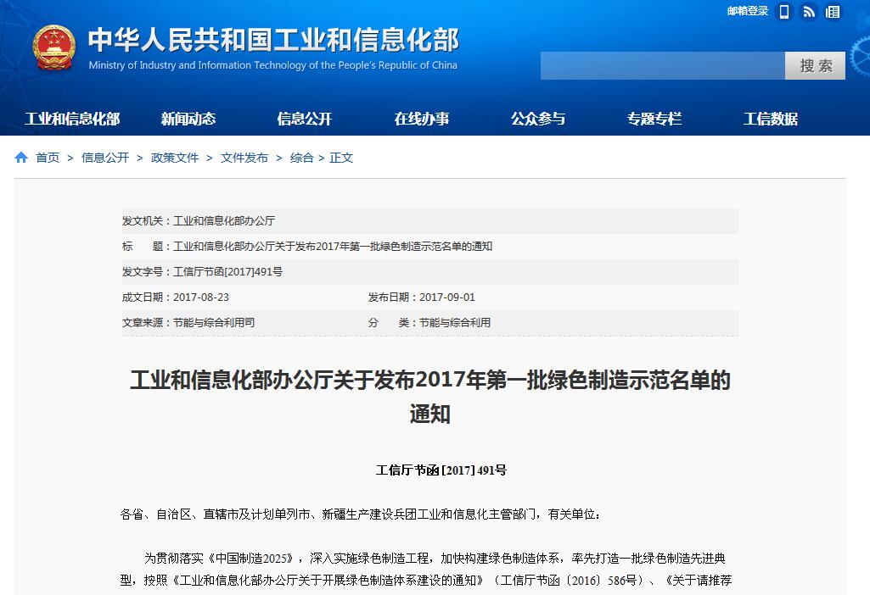Click the 搜索 button
870x595 pixels.
pos(815,66)
